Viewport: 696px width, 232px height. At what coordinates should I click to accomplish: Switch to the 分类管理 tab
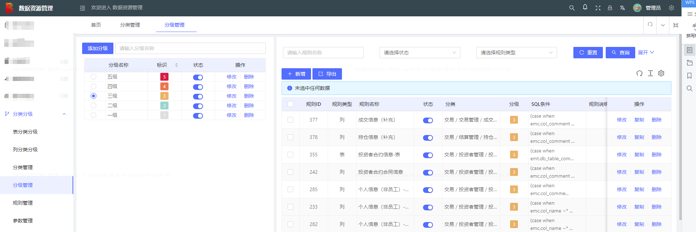tap(130, 25)
